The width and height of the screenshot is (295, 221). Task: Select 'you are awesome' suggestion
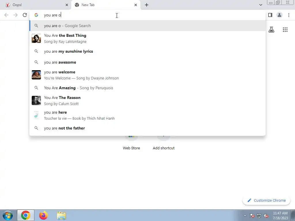(x=147, y=62)
